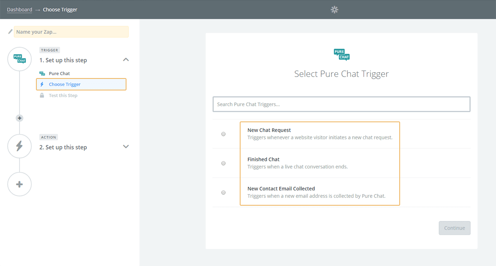Expand the action step chevron
This screenshot has width=496, height=266.
tap(126, 147)
